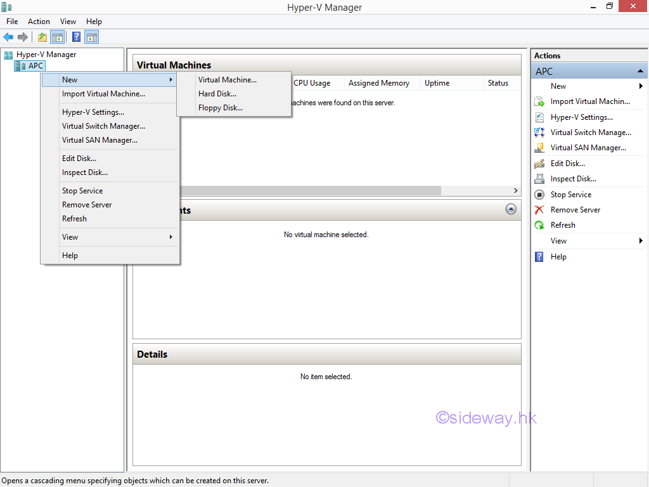Click the Edit Disk pencil icon in Actions
649x487 pixels.
coord(539,164)
